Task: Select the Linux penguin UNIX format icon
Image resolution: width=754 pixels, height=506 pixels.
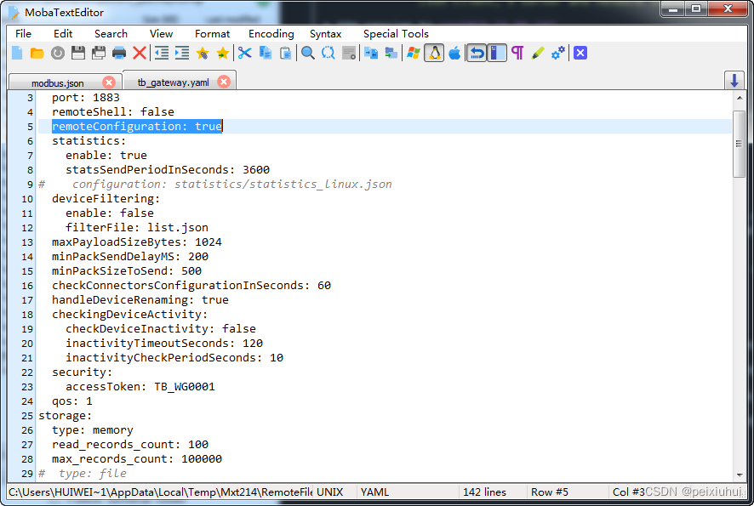Action: coord(434,53)
